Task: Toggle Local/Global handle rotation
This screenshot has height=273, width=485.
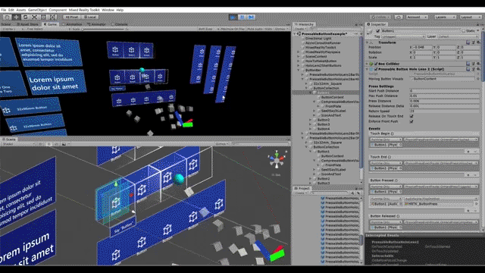Action: [90, 17]
